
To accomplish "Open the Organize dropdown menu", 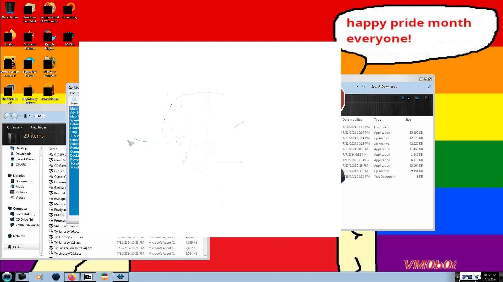I will 15,127.
